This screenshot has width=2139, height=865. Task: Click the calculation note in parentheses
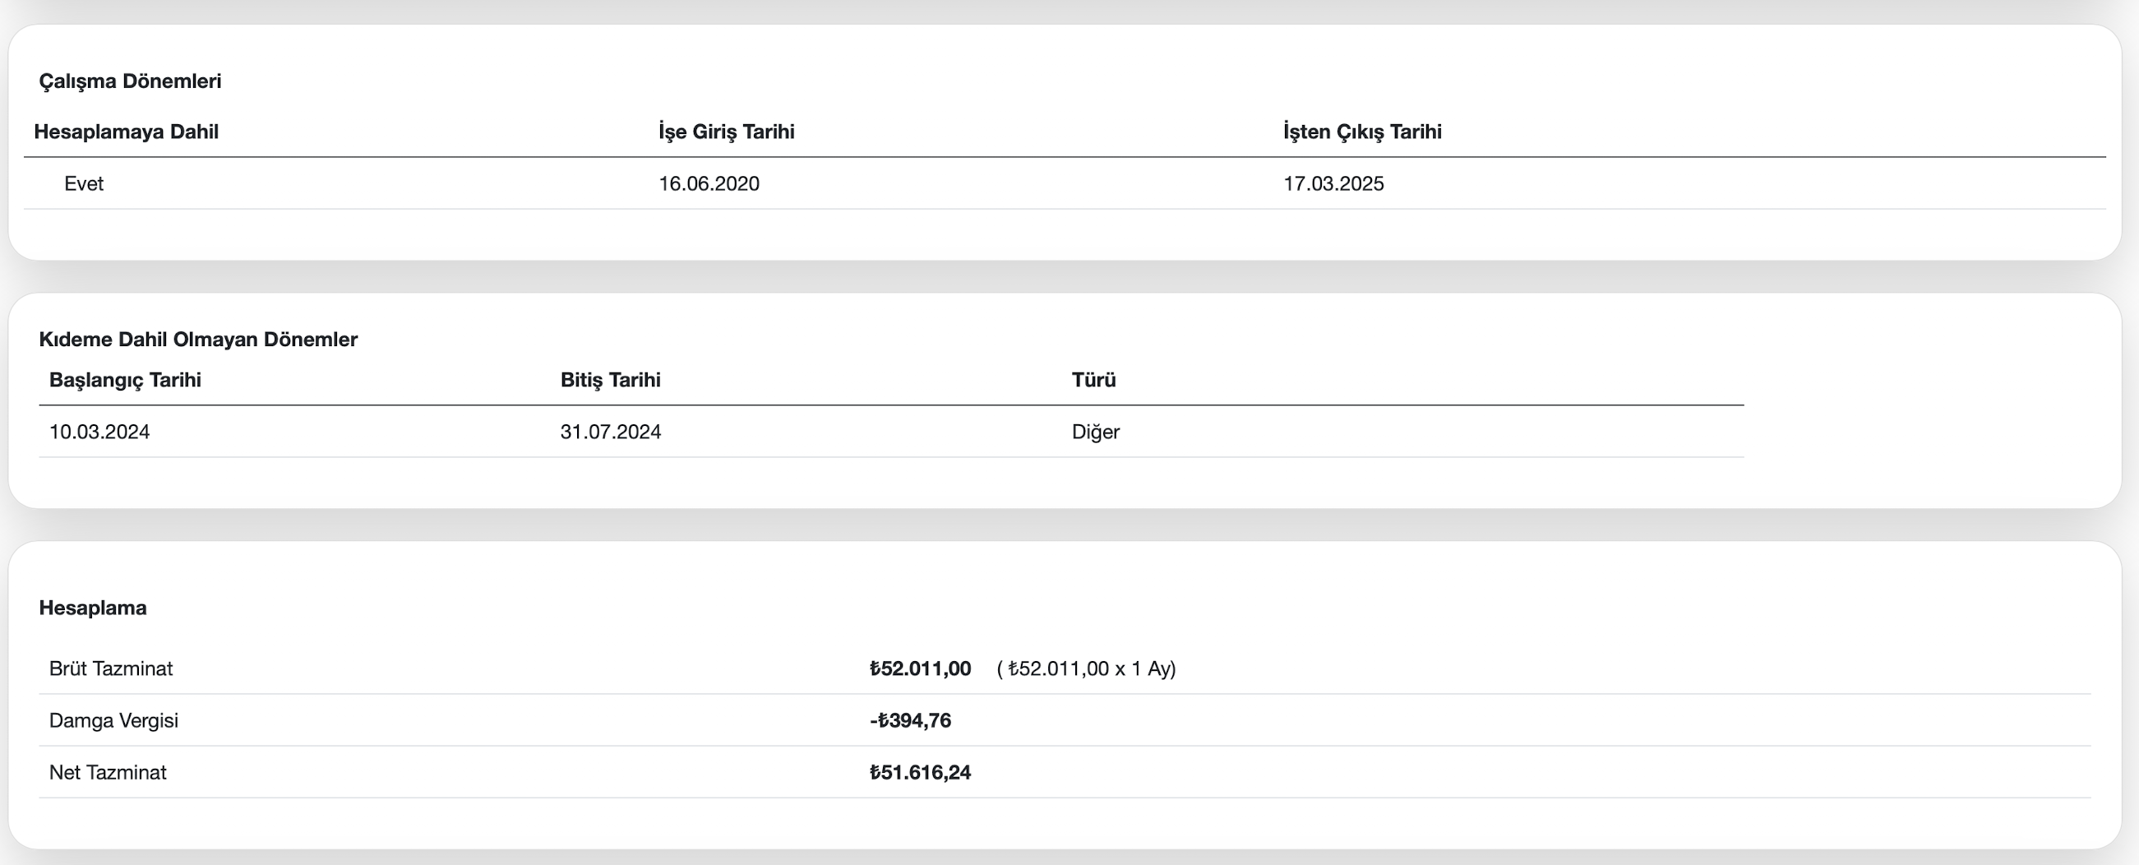point(1085,669)
